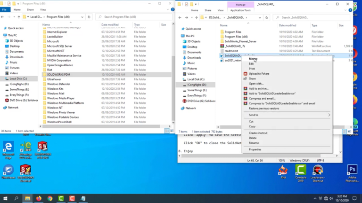Open Microsoft Edge desktop shortcut
Image resolution: width=362 pixels, height=203 pixels.
(8, 150)
